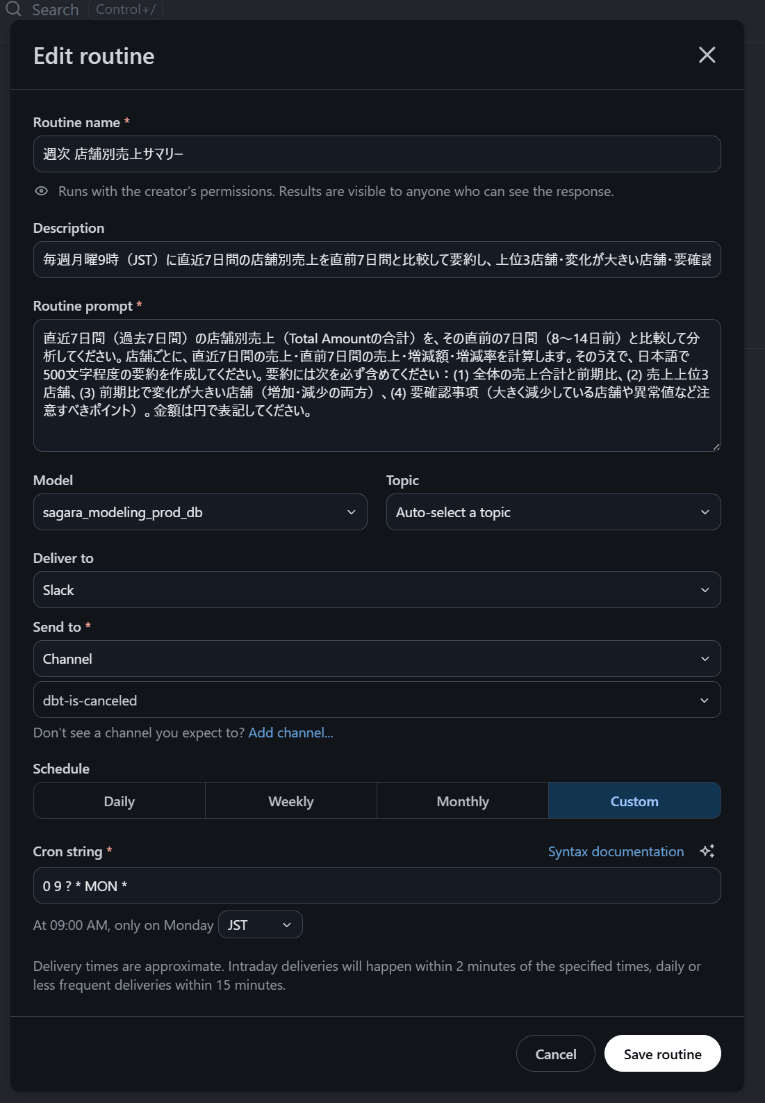Open the Syntax documentation link
This screenshot has width=765, height=1103.
point(616,851)
